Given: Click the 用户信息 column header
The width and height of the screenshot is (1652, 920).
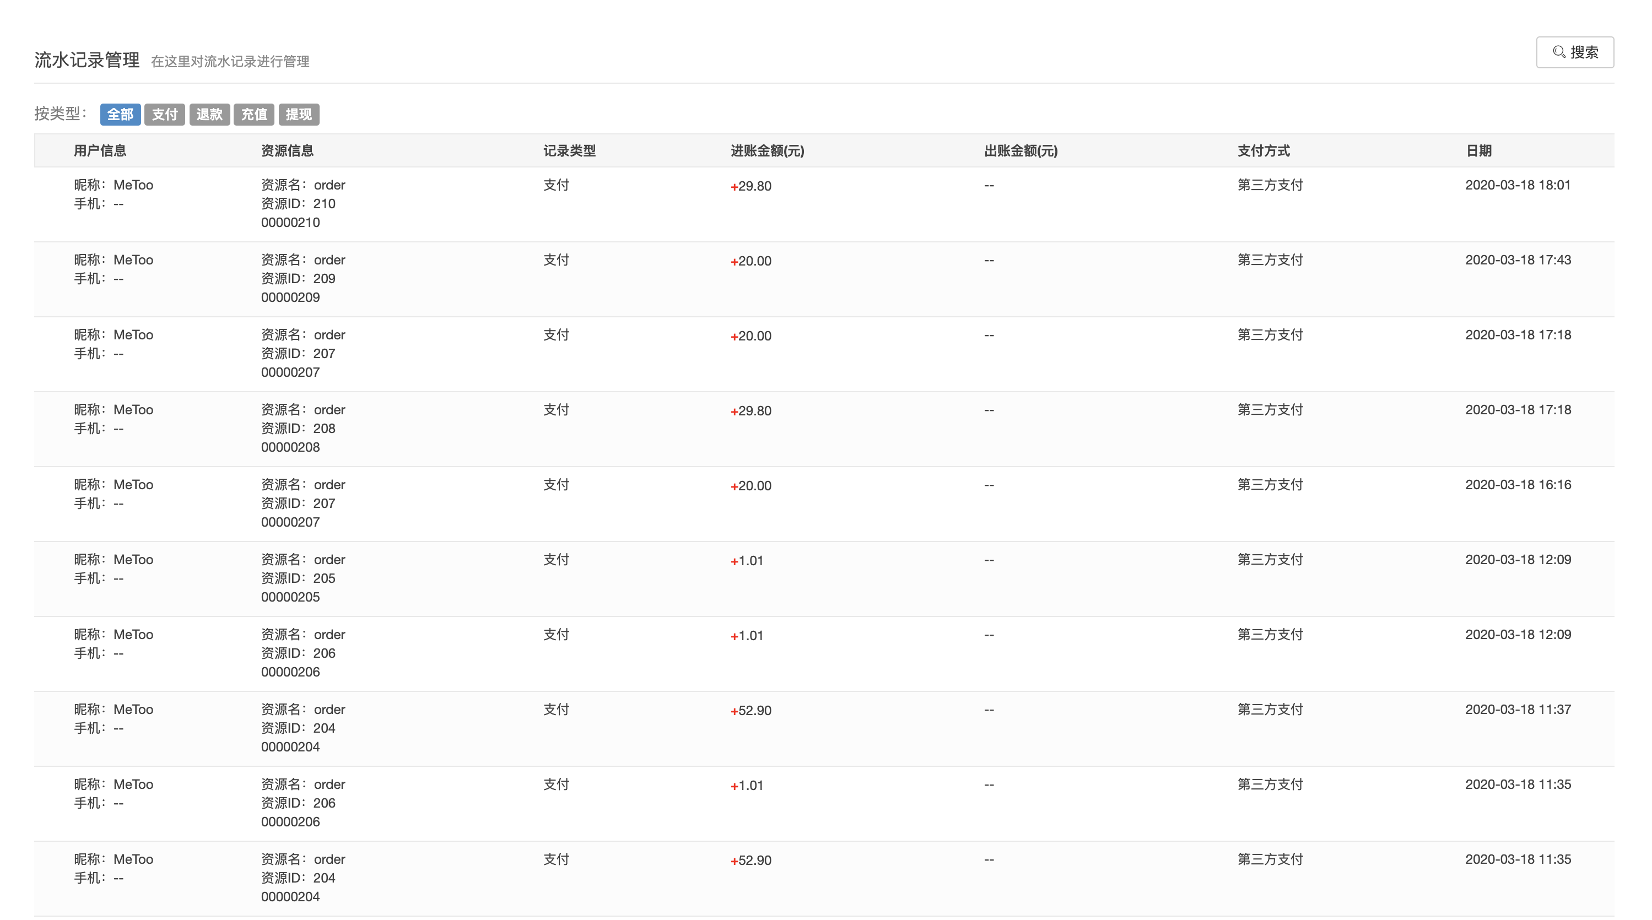Looking at the screenshot, I should [100, 150].
